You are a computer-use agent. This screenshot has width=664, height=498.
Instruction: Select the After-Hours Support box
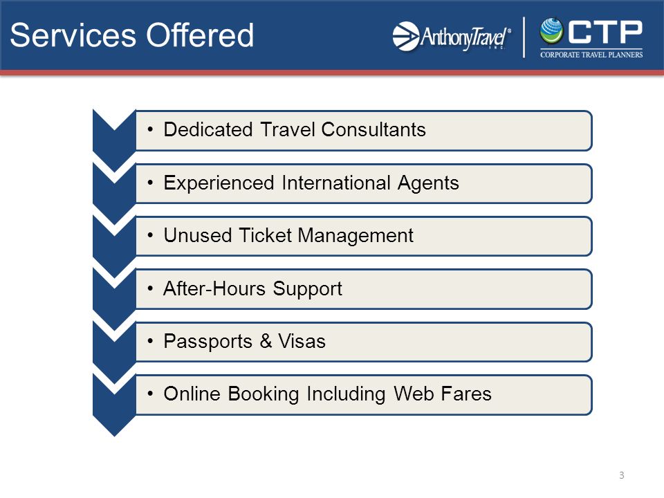pyautogui.click(x=364, y=289)
